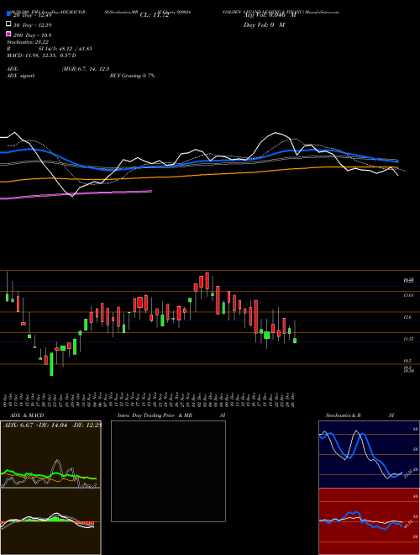Click the 'Avg Vol: 0.046 M' text
Image resolution: width=420 pixels, height=555 pixels.
click(270, 15)
